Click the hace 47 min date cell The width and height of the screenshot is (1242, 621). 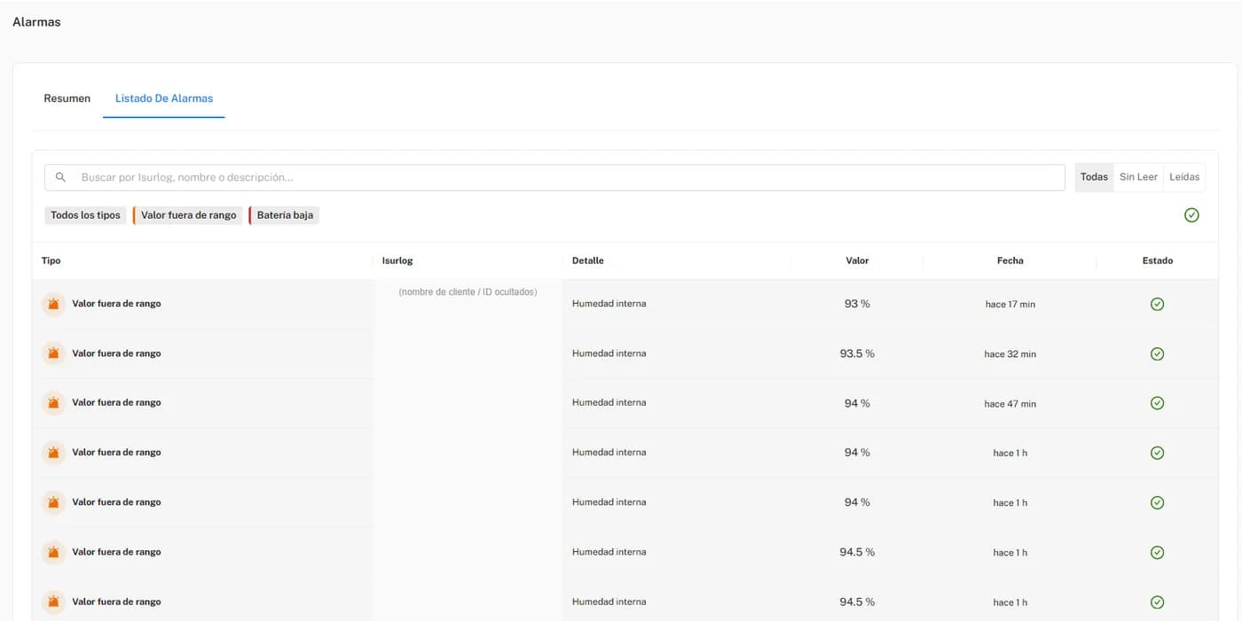click(x=1010, y=404)
